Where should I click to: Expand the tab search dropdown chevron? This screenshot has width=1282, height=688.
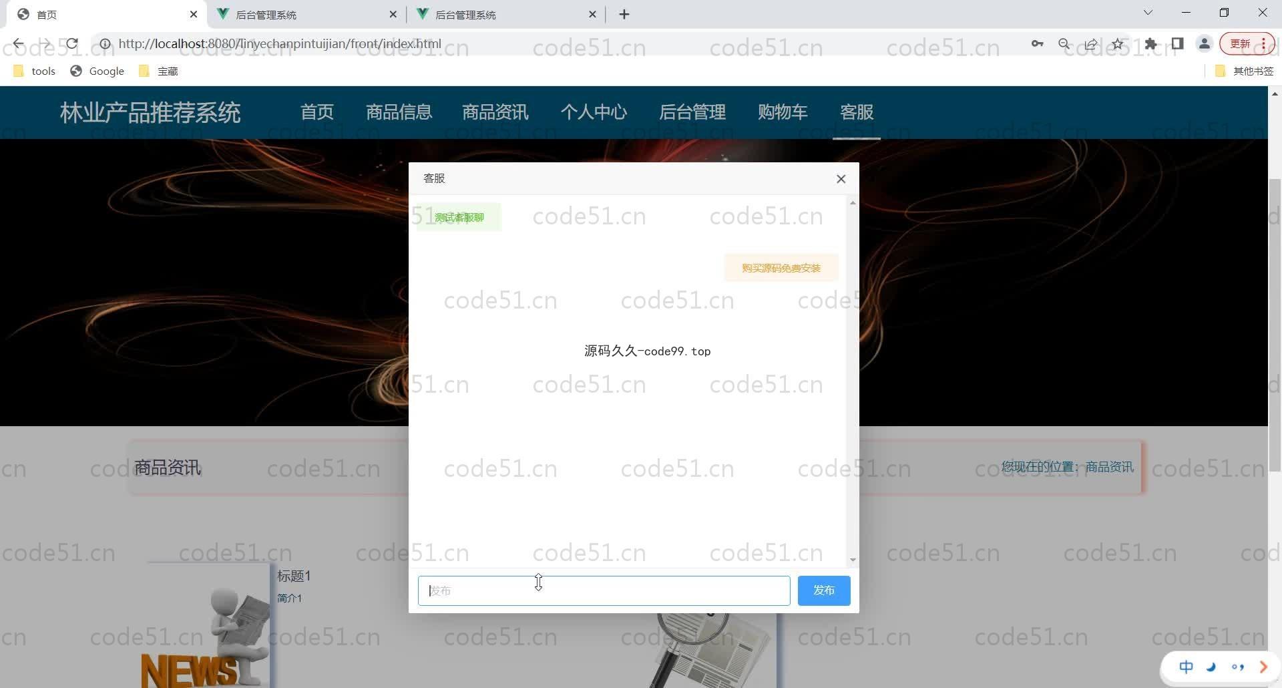1148,13
